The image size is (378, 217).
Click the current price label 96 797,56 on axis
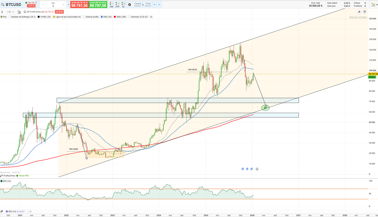coord(372,74)
